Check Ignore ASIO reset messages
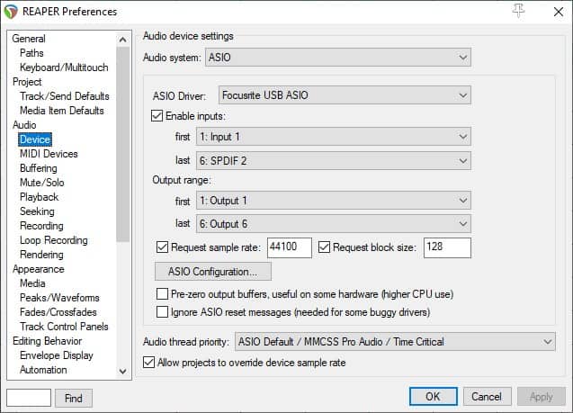Screen dimensions: 573x413 coord(162,311)
